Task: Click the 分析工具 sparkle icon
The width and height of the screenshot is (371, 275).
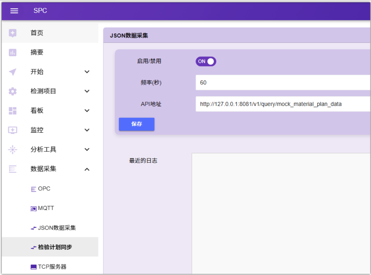Action: tap(13, 150)
